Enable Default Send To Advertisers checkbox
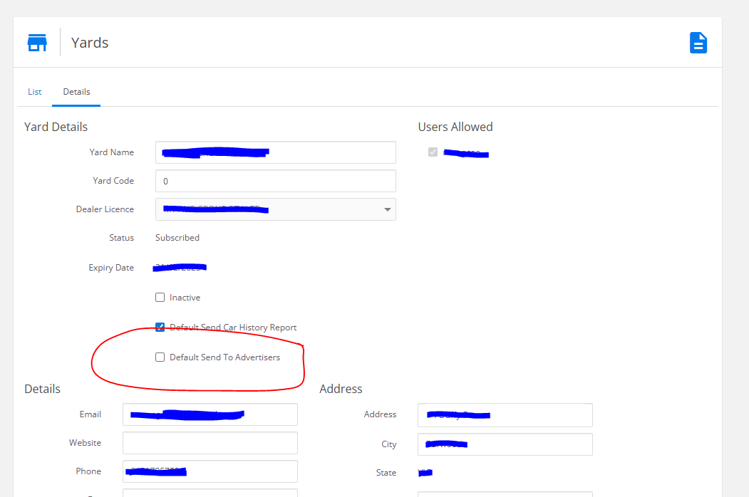Image resolution: width=749 pixels, height=497 pixels. [160, 357]
